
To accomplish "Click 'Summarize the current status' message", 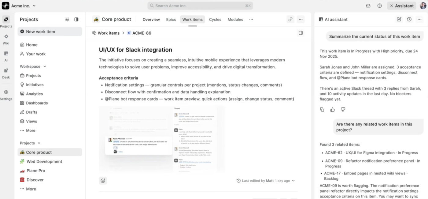I will 374,36.
